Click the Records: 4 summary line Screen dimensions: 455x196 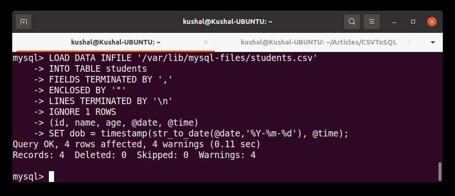pos(134,155)
